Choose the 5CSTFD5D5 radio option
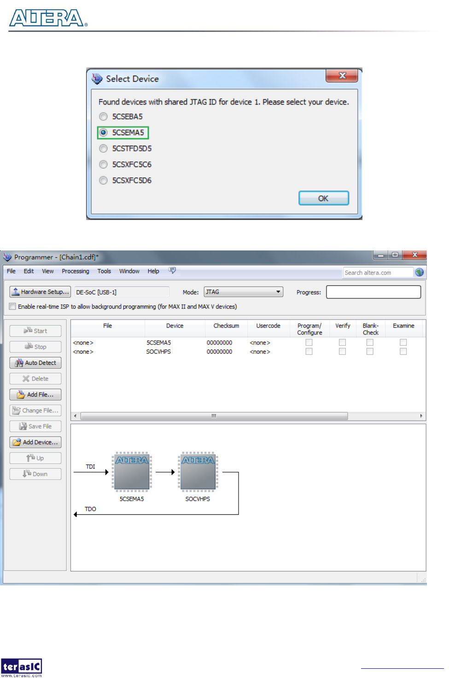Screen dimensions: 449x678 click(x=104, y=149)
